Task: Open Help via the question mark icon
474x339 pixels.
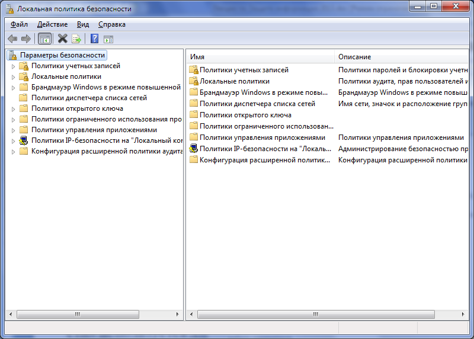Action: point(95,39)
